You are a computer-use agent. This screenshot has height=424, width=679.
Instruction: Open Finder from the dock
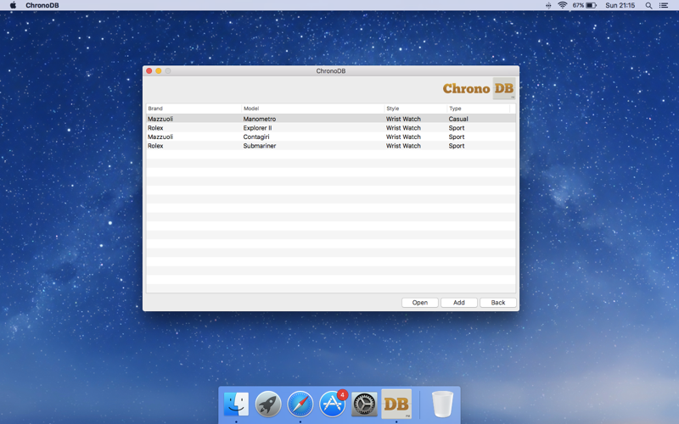tap(236, 404)
